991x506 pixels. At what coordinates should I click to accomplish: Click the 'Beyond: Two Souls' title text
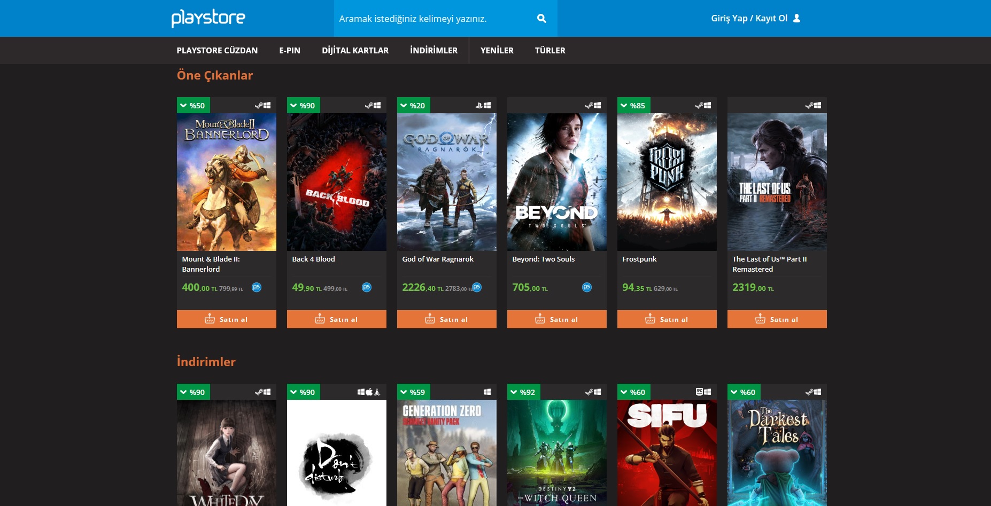tap(544, 259)
